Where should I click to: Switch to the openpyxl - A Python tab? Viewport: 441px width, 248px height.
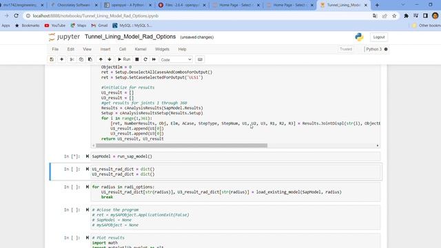(x=127, y=5)
